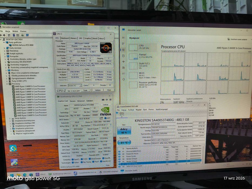This screenshot has width=252, height=189.
Task: Click the dobry 98 % health status button
Action: [124, 131]
